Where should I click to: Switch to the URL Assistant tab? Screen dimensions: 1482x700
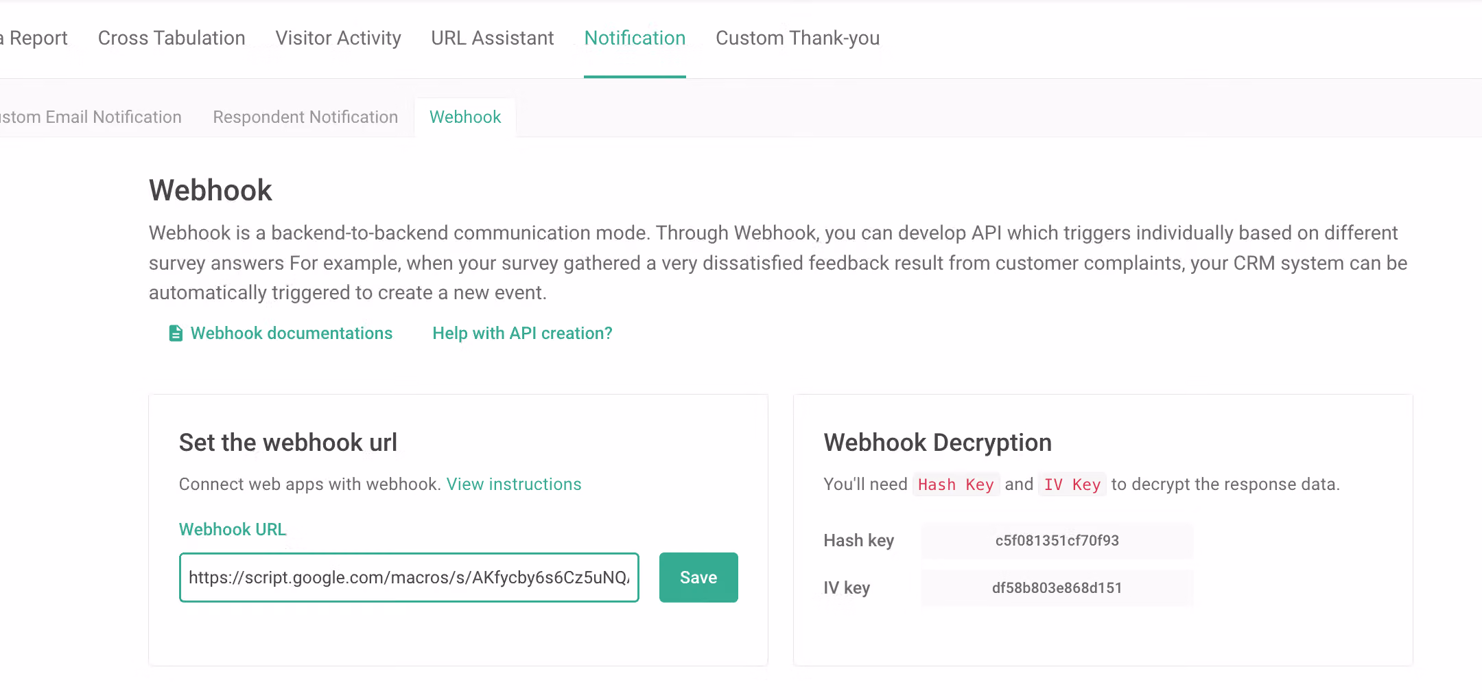[x=492, y=38]
